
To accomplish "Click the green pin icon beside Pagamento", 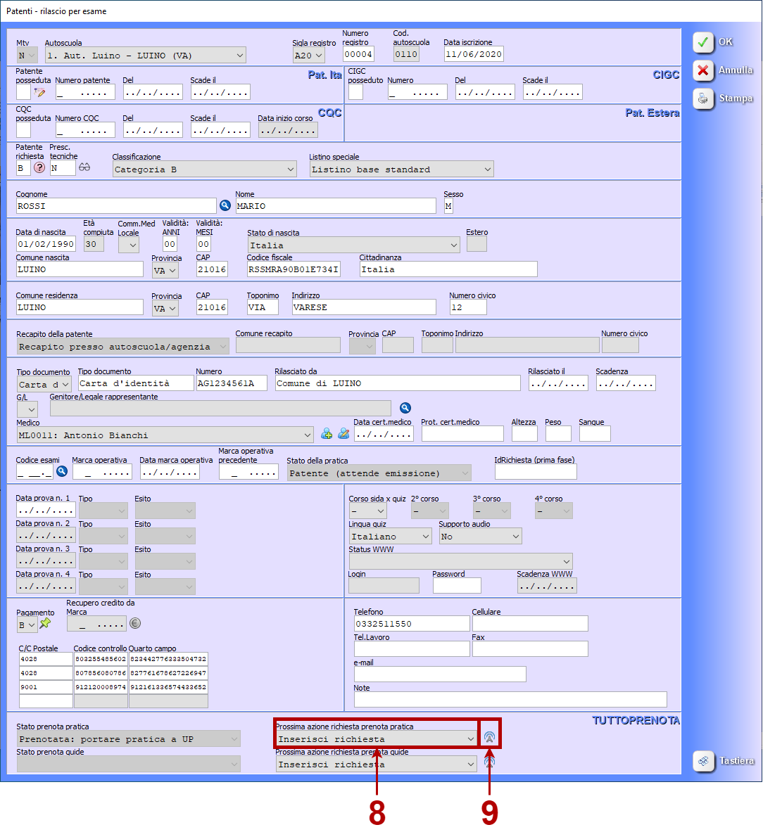I will (x=45, y=624).
